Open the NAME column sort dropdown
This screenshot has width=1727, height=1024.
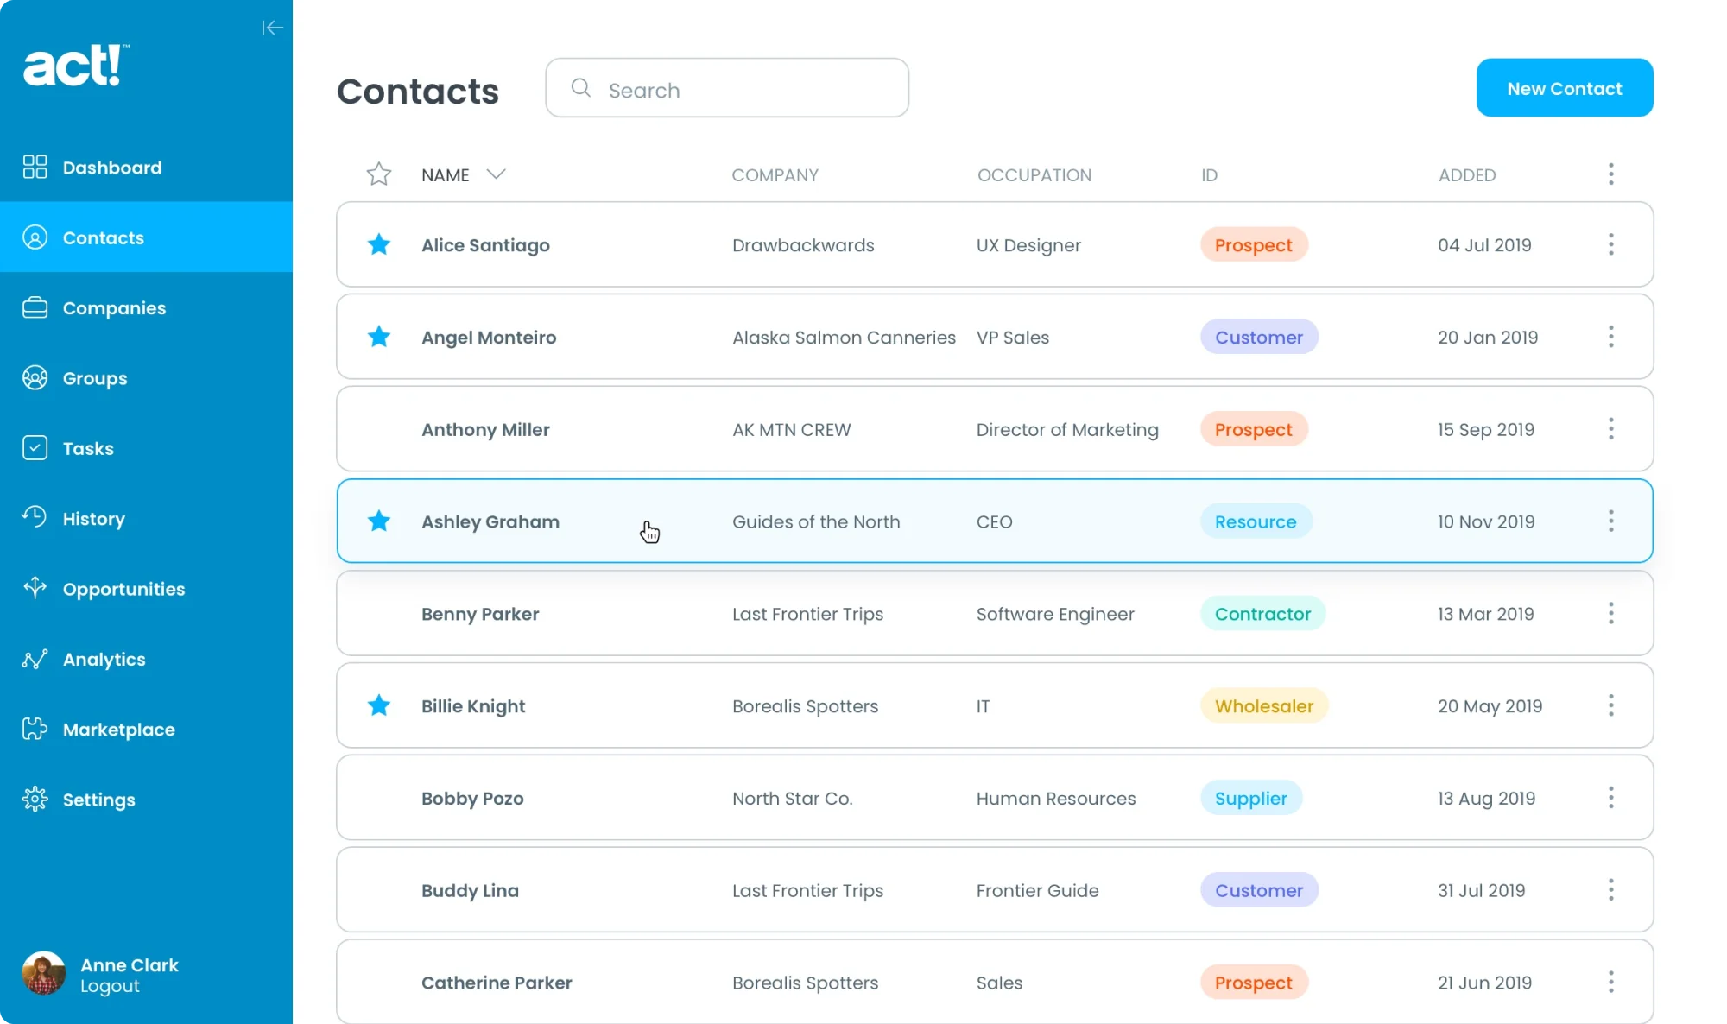tap(497, 174)
